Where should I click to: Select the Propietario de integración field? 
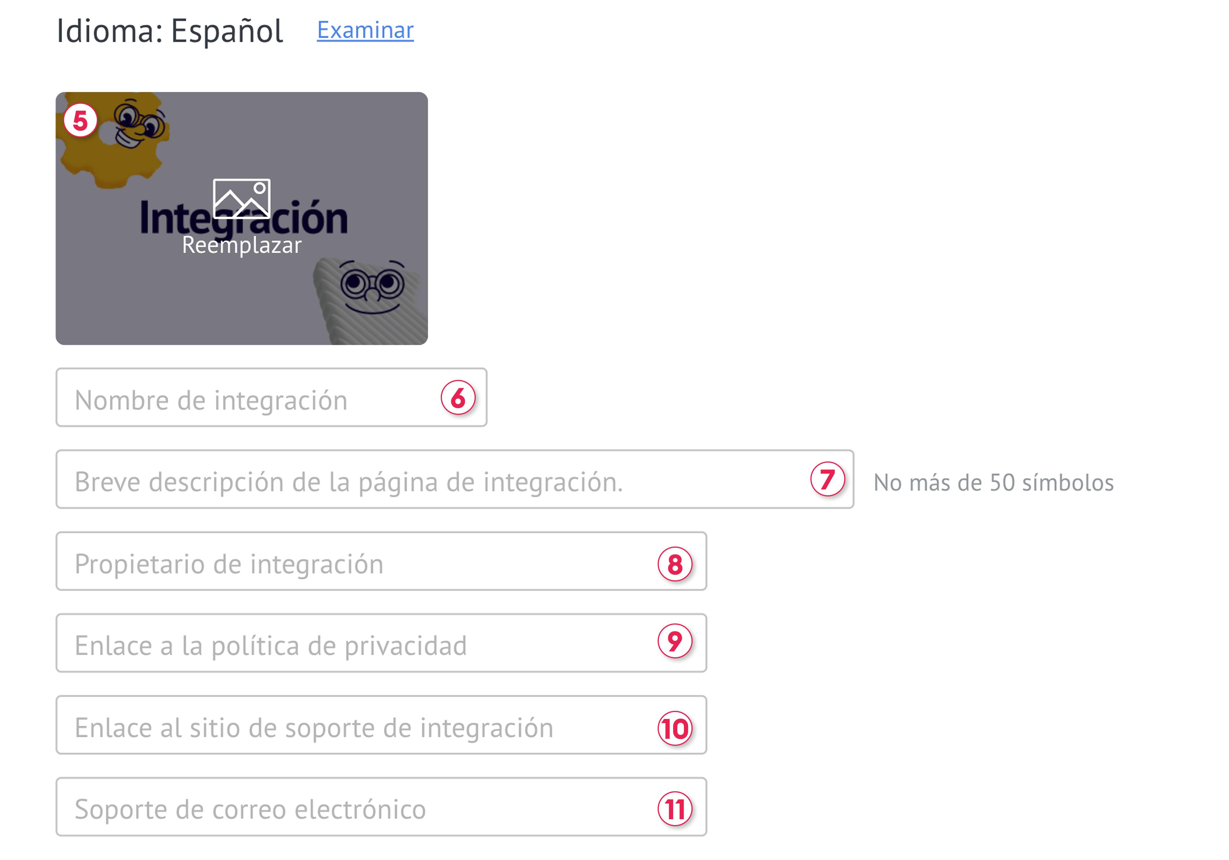381,561
